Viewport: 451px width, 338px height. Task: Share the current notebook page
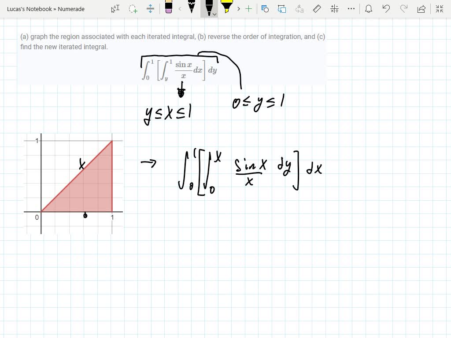click(x=421, y=8)
